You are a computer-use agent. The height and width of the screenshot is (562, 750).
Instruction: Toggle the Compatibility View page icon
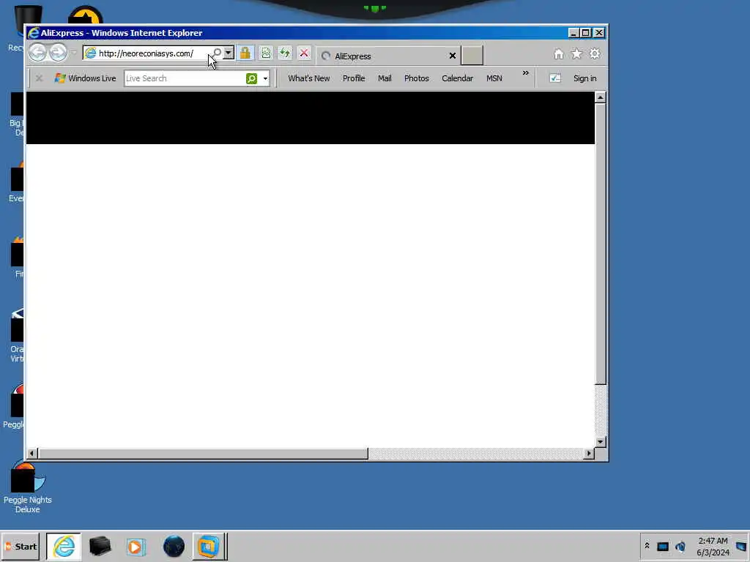[266, 53]
